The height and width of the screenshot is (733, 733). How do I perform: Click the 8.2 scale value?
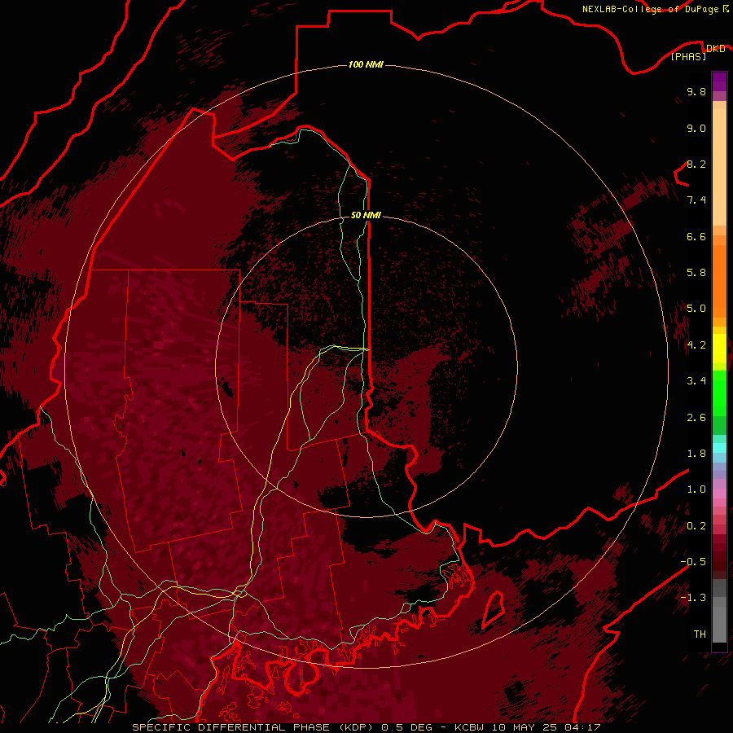696,164
